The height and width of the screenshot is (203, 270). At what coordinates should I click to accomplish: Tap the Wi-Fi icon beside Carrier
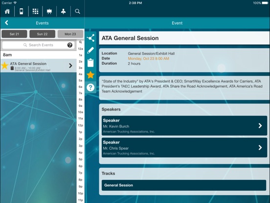point(15,3)
